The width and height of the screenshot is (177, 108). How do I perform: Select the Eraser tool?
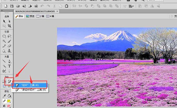9,46
